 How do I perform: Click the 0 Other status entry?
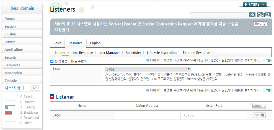point(26,123)
